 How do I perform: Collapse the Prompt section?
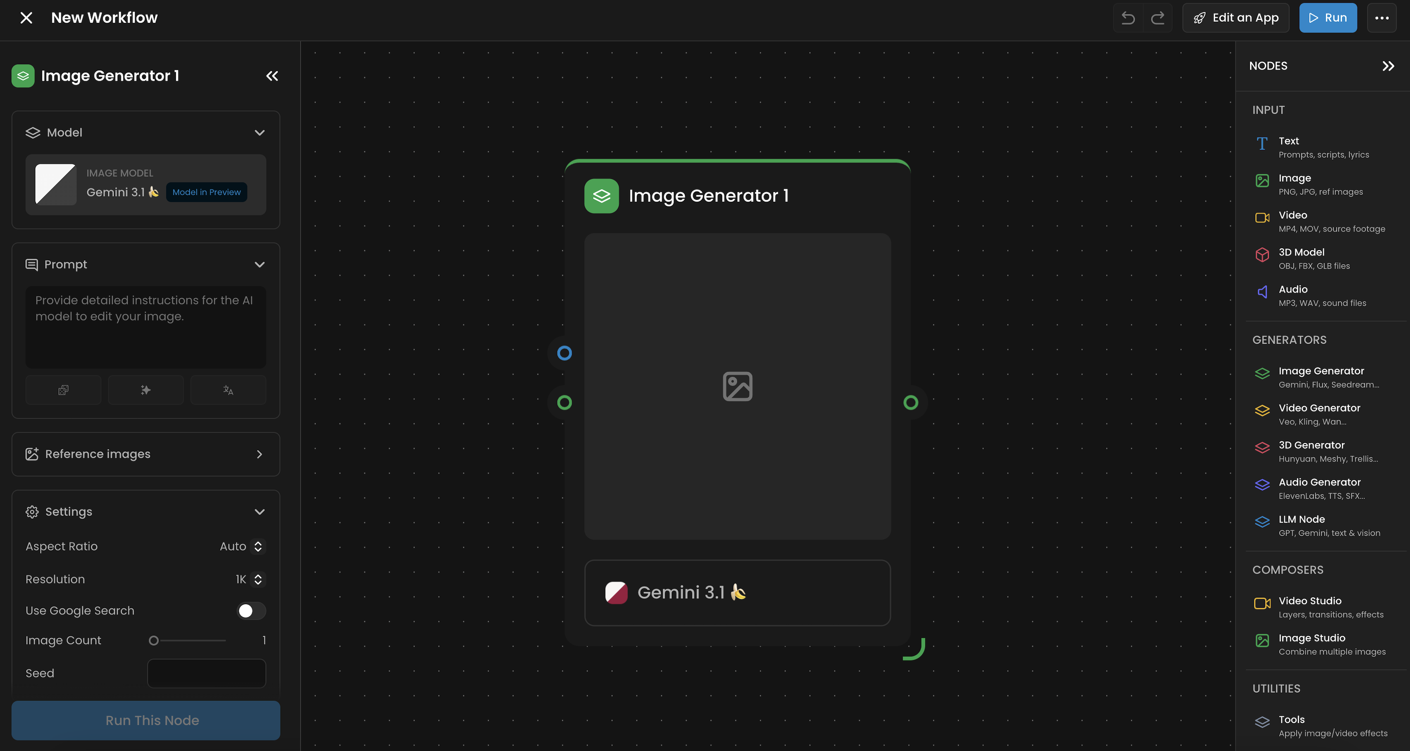pos(260,265)
